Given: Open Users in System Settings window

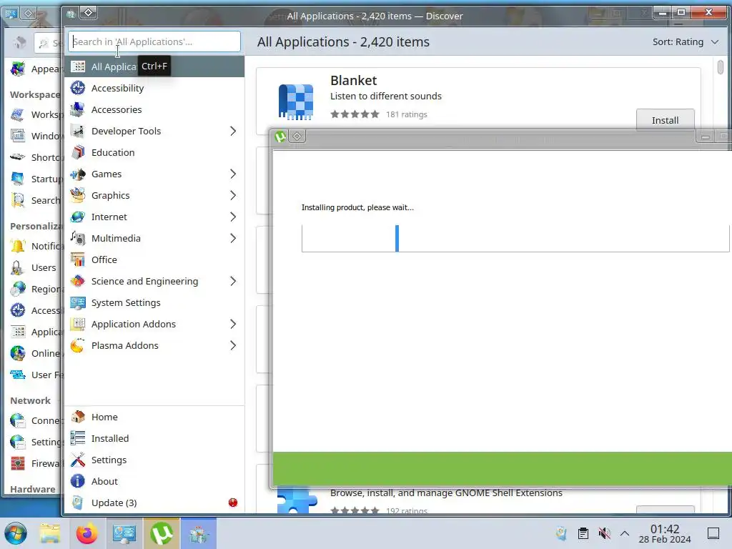Looking at the screenshot, I should [33, 268].
